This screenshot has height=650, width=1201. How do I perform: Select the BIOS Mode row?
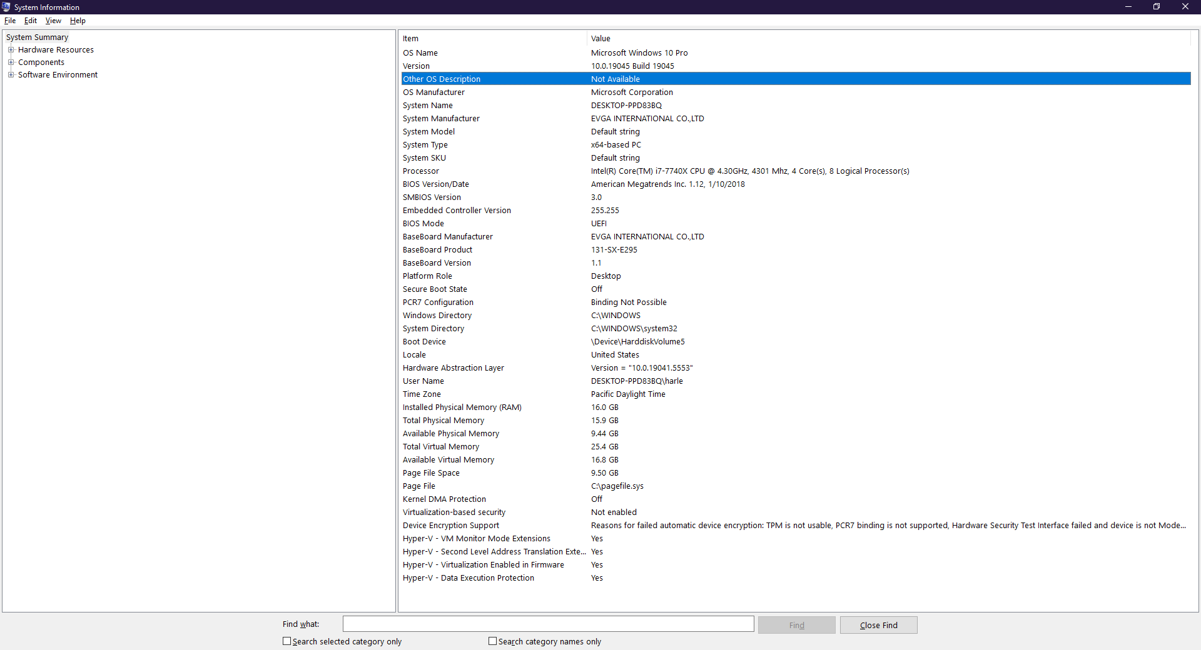click(x=796, y=224)
